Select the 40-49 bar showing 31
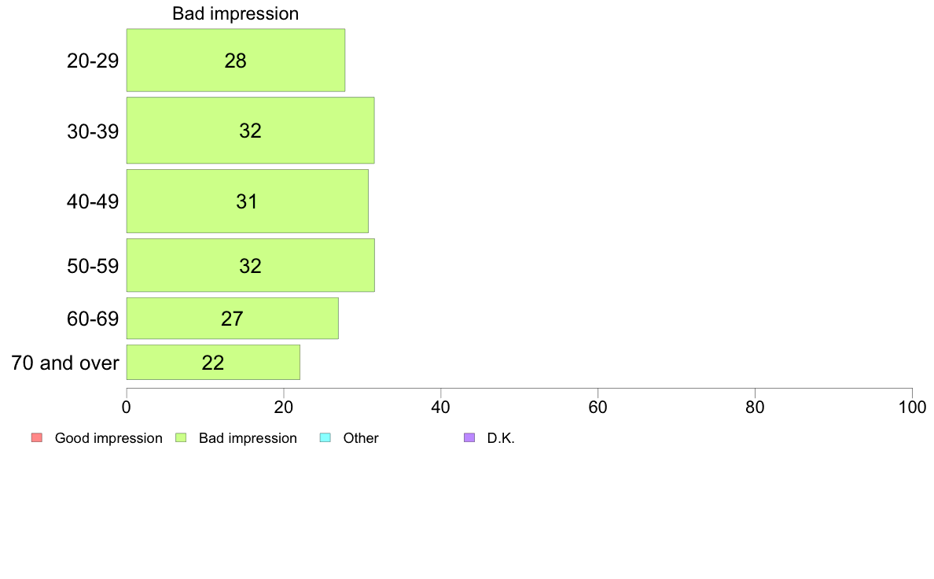Viewport: 934px width, 579px height. coord(248,201)
